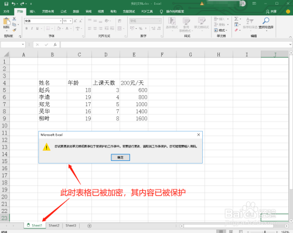Open the font name dropdown
The width and height of the screenshot is (293, 233).
coord(61,21)
